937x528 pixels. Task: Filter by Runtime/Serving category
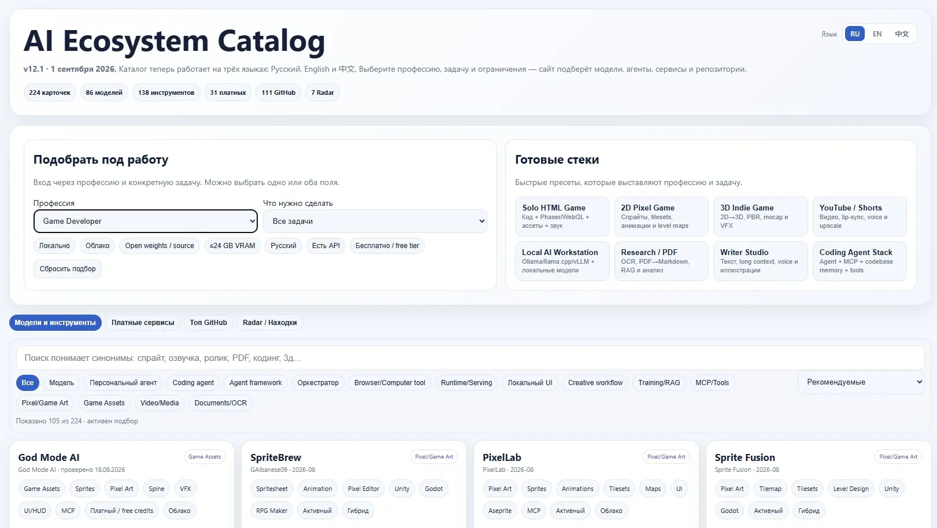466,383
